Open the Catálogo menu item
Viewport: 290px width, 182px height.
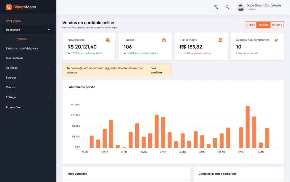[28, 68]
